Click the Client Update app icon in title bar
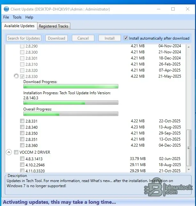Screen dimensions: 196x206 pos(6,9)
